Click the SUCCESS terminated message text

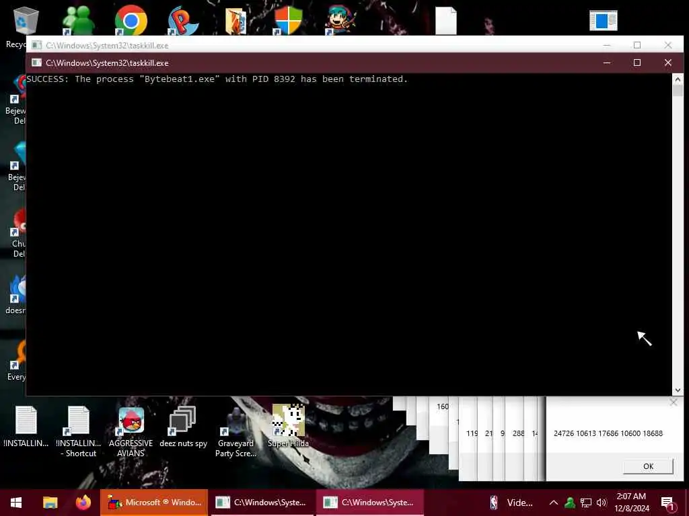(x=217, y=79)
